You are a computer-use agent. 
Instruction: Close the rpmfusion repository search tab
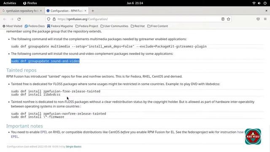[41, 11]
